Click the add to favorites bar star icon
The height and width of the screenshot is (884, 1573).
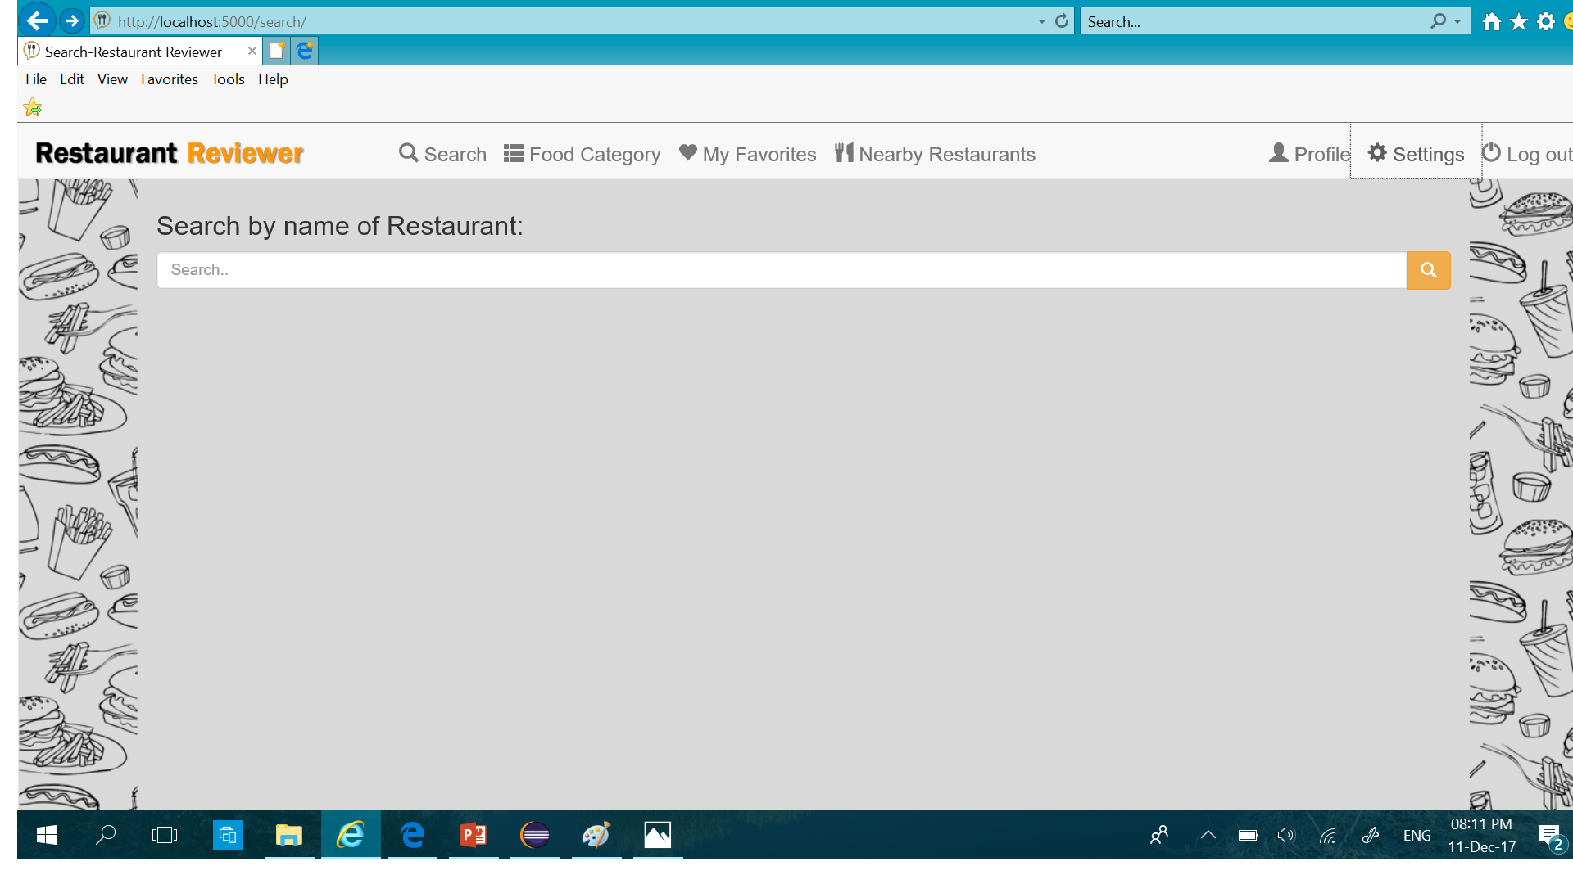point(33,107)
